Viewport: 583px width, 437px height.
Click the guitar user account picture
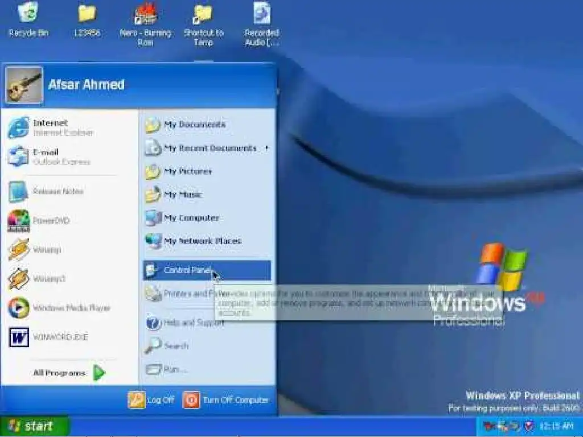coord(24,85)
